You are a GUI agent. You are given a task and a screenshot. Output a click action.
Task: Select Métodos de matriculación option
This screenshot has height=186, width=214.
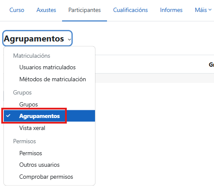[49, 79]
